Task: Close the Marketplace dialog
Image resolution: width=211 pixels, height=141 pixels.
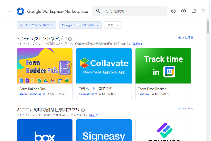Action: (x=204, y=11)
